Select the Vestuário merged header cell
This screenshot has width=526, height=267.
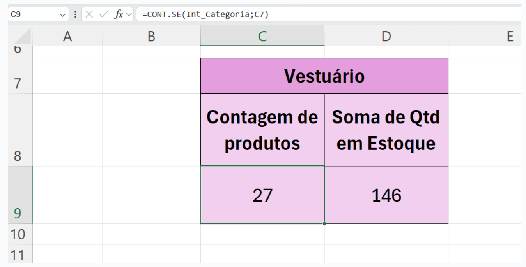coord(324,76)
